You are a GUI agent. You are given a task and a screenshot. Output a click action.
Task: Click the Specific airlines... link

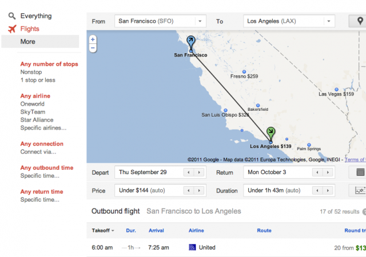click(43, 128)
